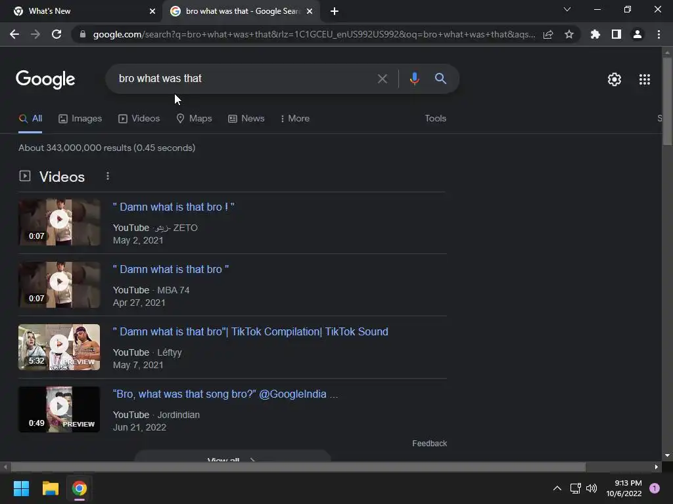This screenshot has height=504, width=673.
Task: Toggle the Chrome side panel icon
Action: pyautogui.click(x=616, y=34)
